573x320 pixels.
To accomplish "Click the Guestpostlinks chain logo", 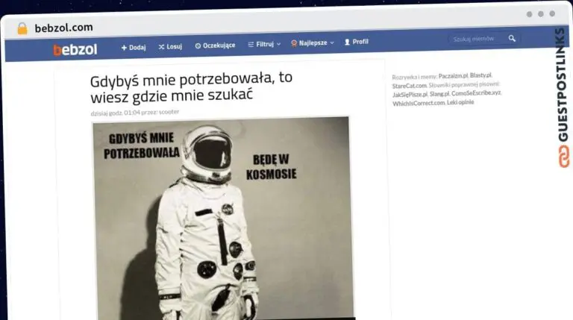I will pyautogui.click(x=562, y=155).
